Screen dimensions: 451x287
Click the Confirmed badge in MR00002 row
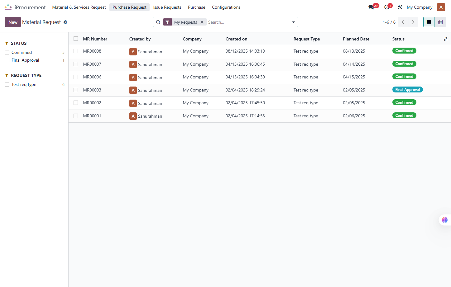coord(404,102)
